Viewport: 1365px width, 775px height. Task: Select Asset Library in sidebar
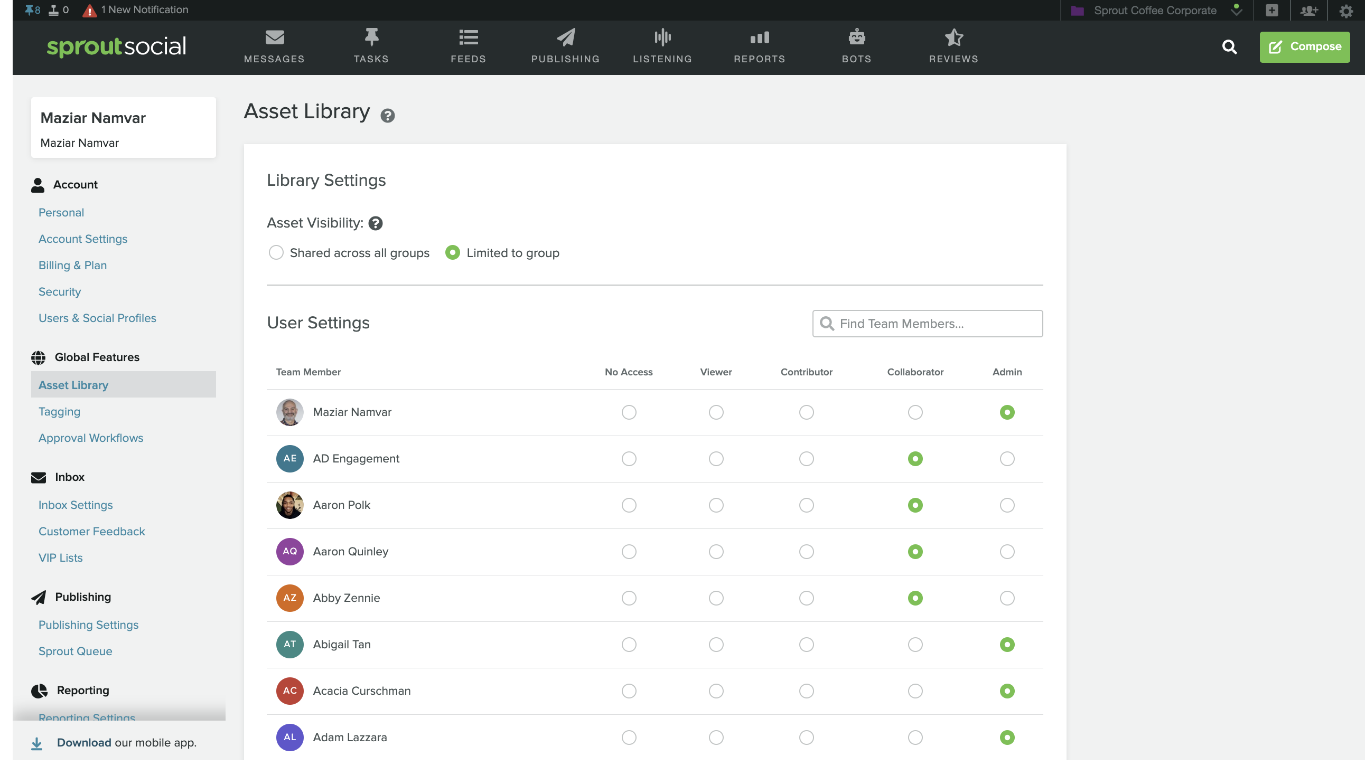(x=124, y=385)
